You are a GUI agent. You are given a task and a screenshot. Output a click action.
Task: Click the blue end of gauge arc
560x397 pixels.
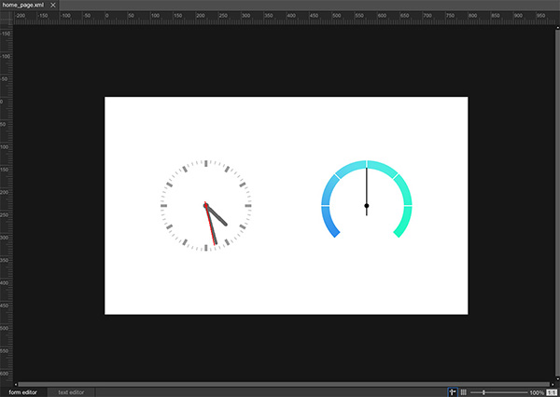pyautogui.click(x=332, y=229)
